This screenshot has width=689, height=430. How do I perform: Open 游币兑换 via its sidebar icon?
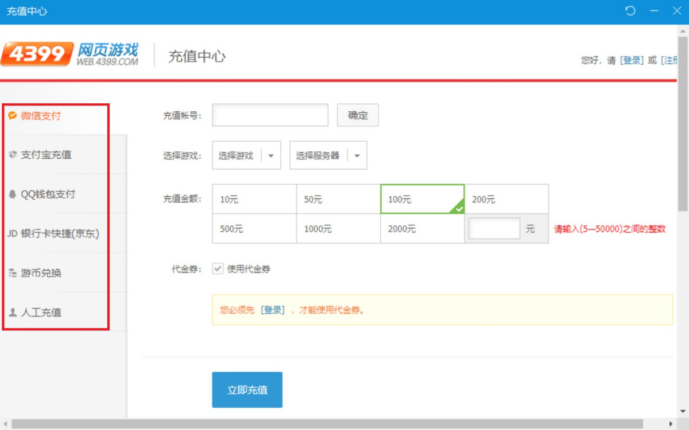pos(13,273)
